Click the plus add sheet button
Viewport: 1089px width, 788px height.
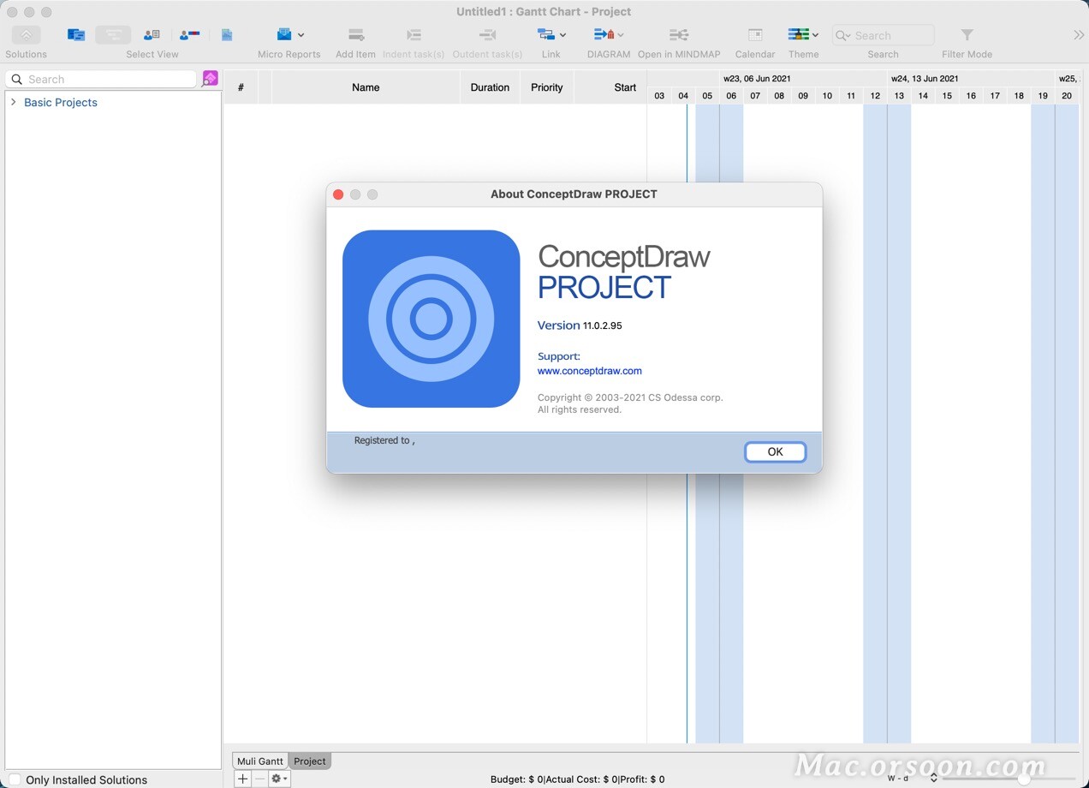click(x=243, y=779)
